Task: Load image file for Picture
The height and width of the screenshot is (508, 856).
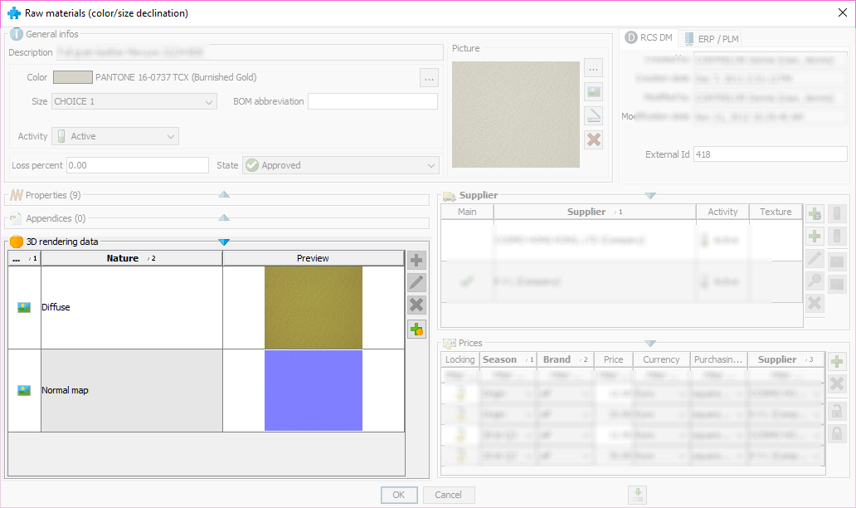Action: coord(593,91)
